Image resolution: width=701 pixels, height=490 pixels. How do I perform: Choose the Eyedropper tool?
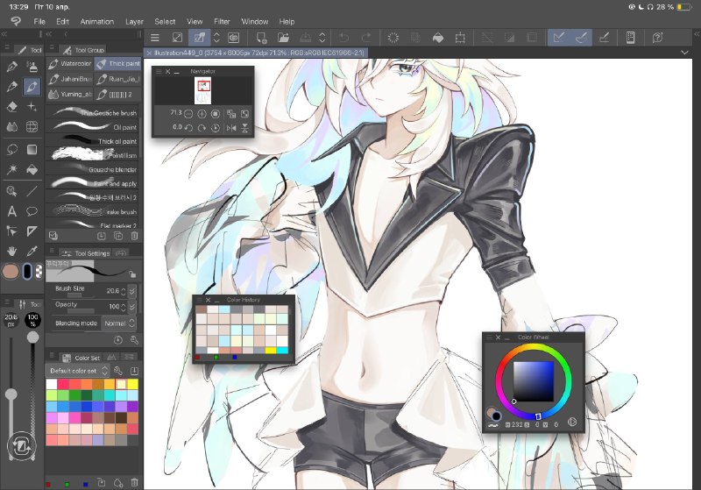(x=32, y=251)
